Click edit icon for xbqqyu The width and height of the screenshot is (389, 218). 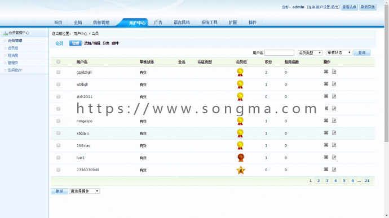[x=334, y=133]
